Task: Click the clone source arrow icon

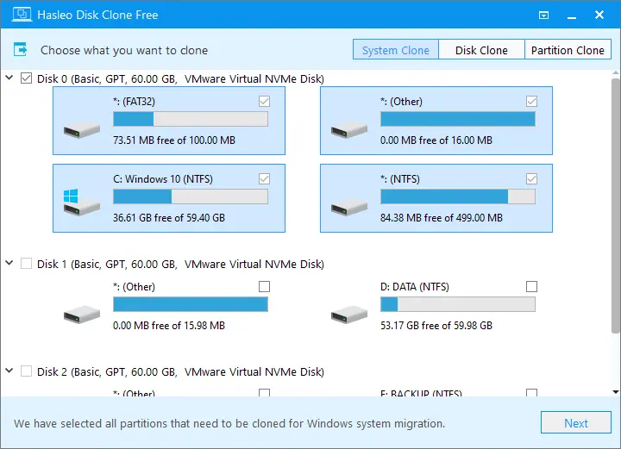Action: click(21, 50)
